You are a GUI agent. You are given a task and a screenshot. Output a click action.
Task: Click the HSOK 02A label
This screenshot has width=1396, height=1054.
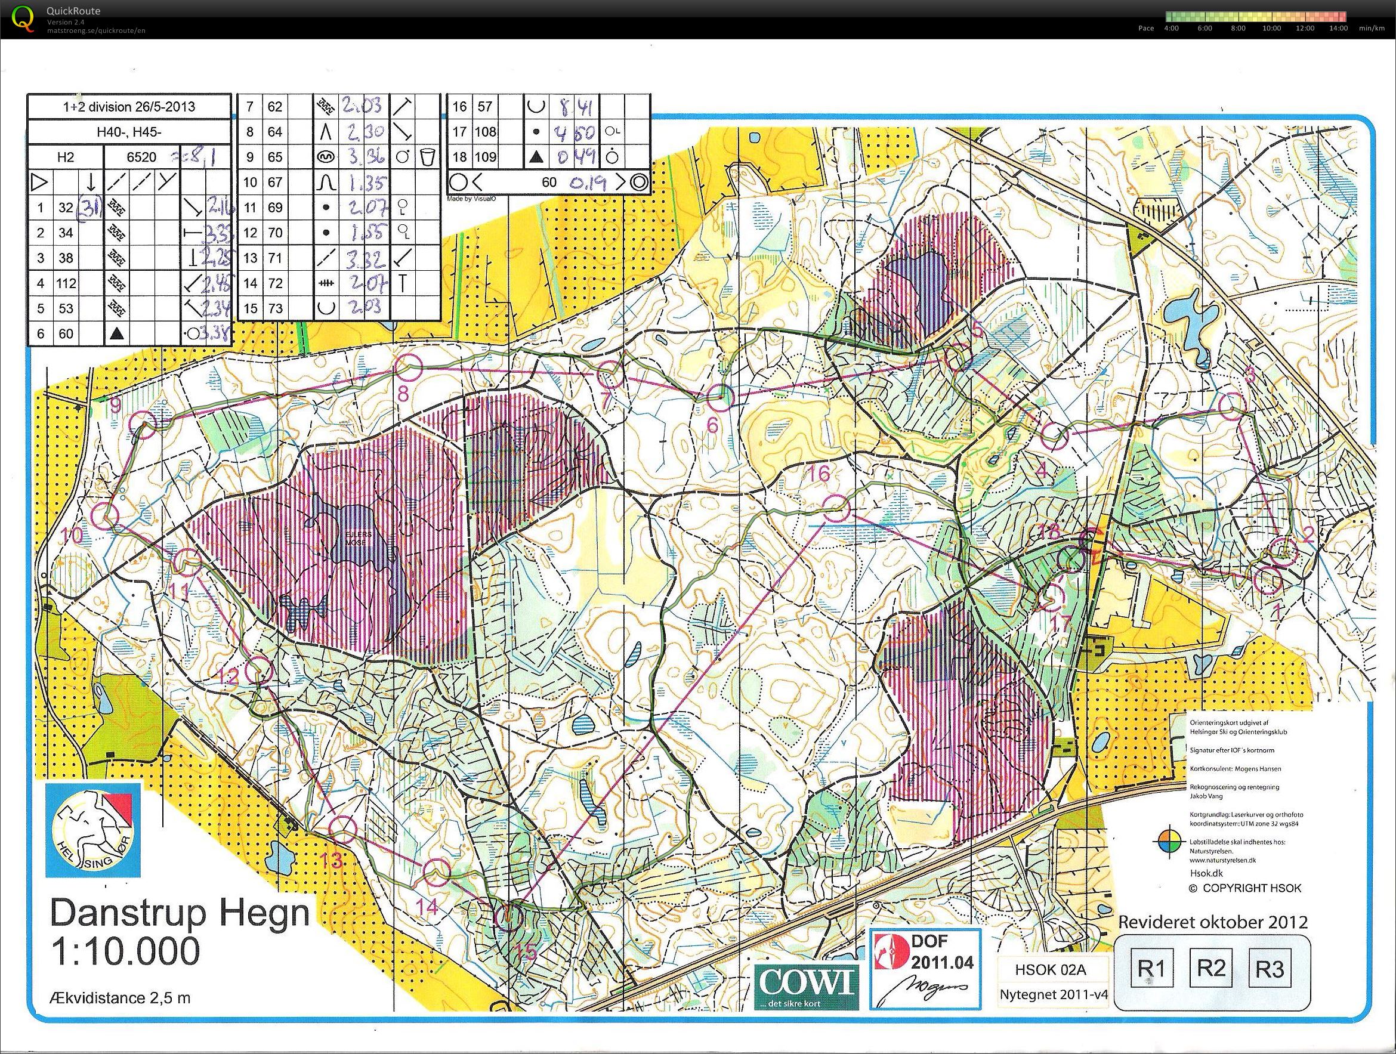pyautogui.click(x=1052, y=968)
